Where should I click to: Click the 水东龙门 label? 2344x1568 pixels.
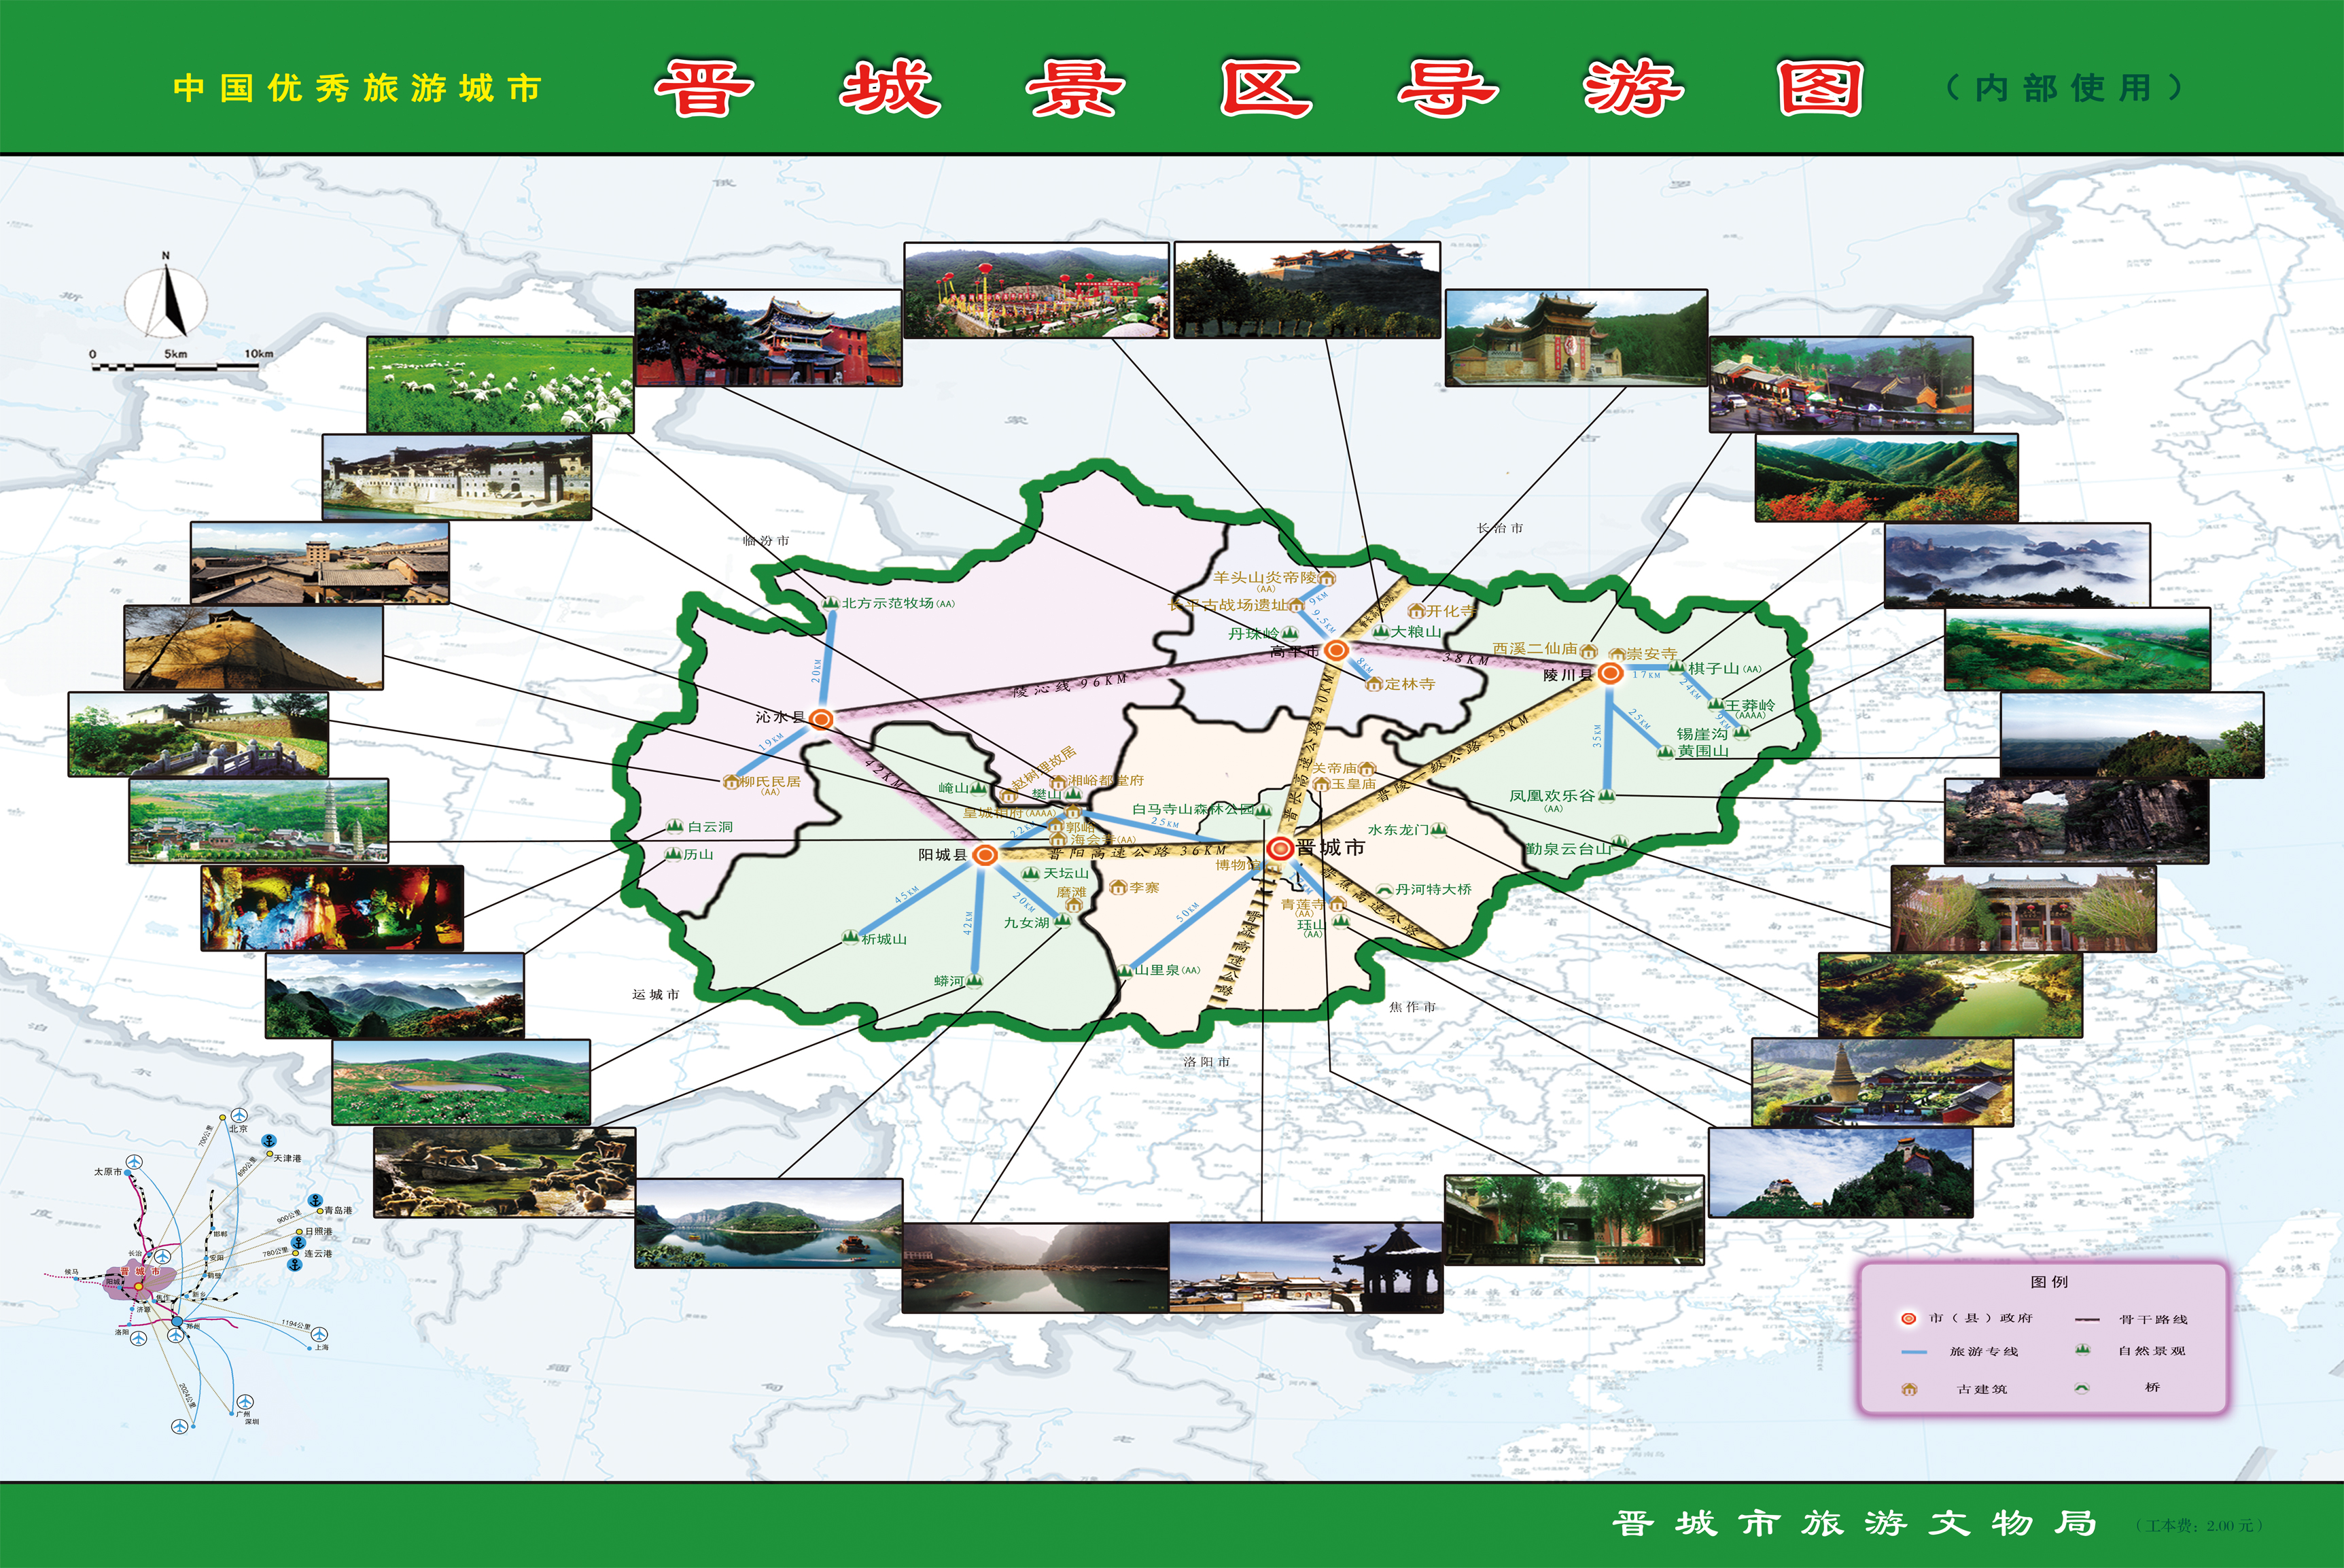tap(1398, 830)
